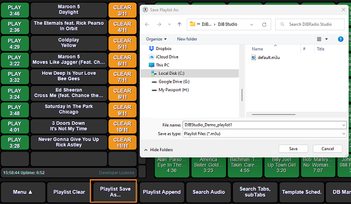The image size is (351, 204).
Task: Click the Local Disk (C:) drive icon
Action: [154, 74]
